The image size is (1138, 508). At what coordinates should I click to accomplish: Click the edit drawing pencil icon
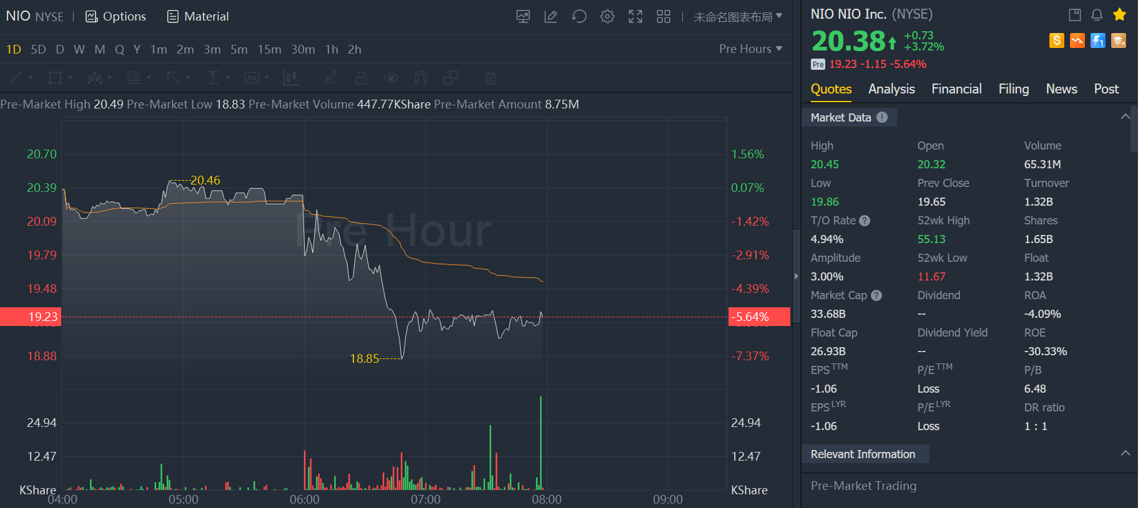pos(551,17)
